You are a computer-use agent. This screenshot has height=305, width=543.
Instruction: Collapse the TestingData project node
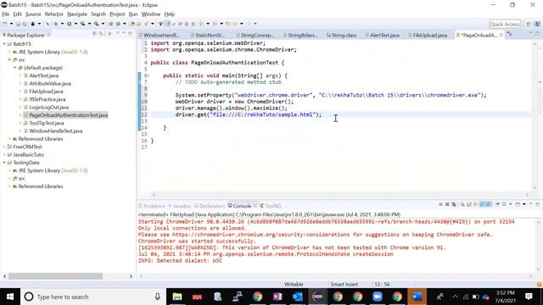(4, 163)
